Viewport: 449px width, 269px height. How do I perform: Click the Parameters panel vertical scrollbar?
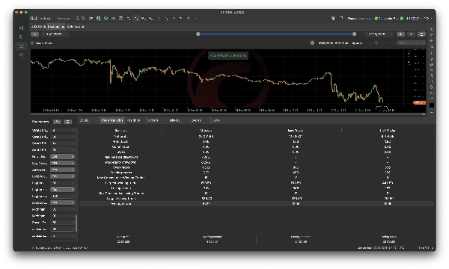[76, 223]
